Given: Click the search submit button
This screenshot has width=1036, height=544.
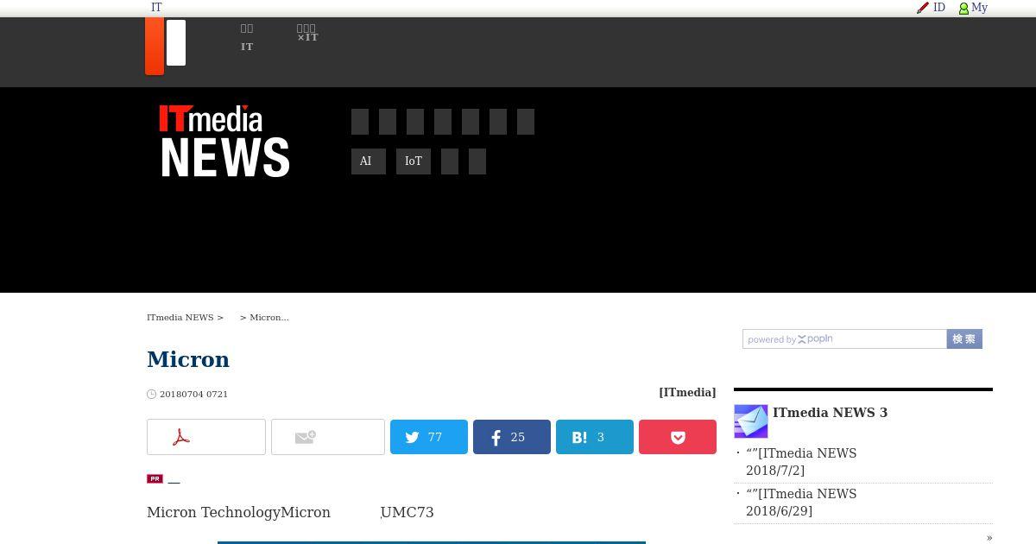Looking at the screenshot, I should coord(964,339).
